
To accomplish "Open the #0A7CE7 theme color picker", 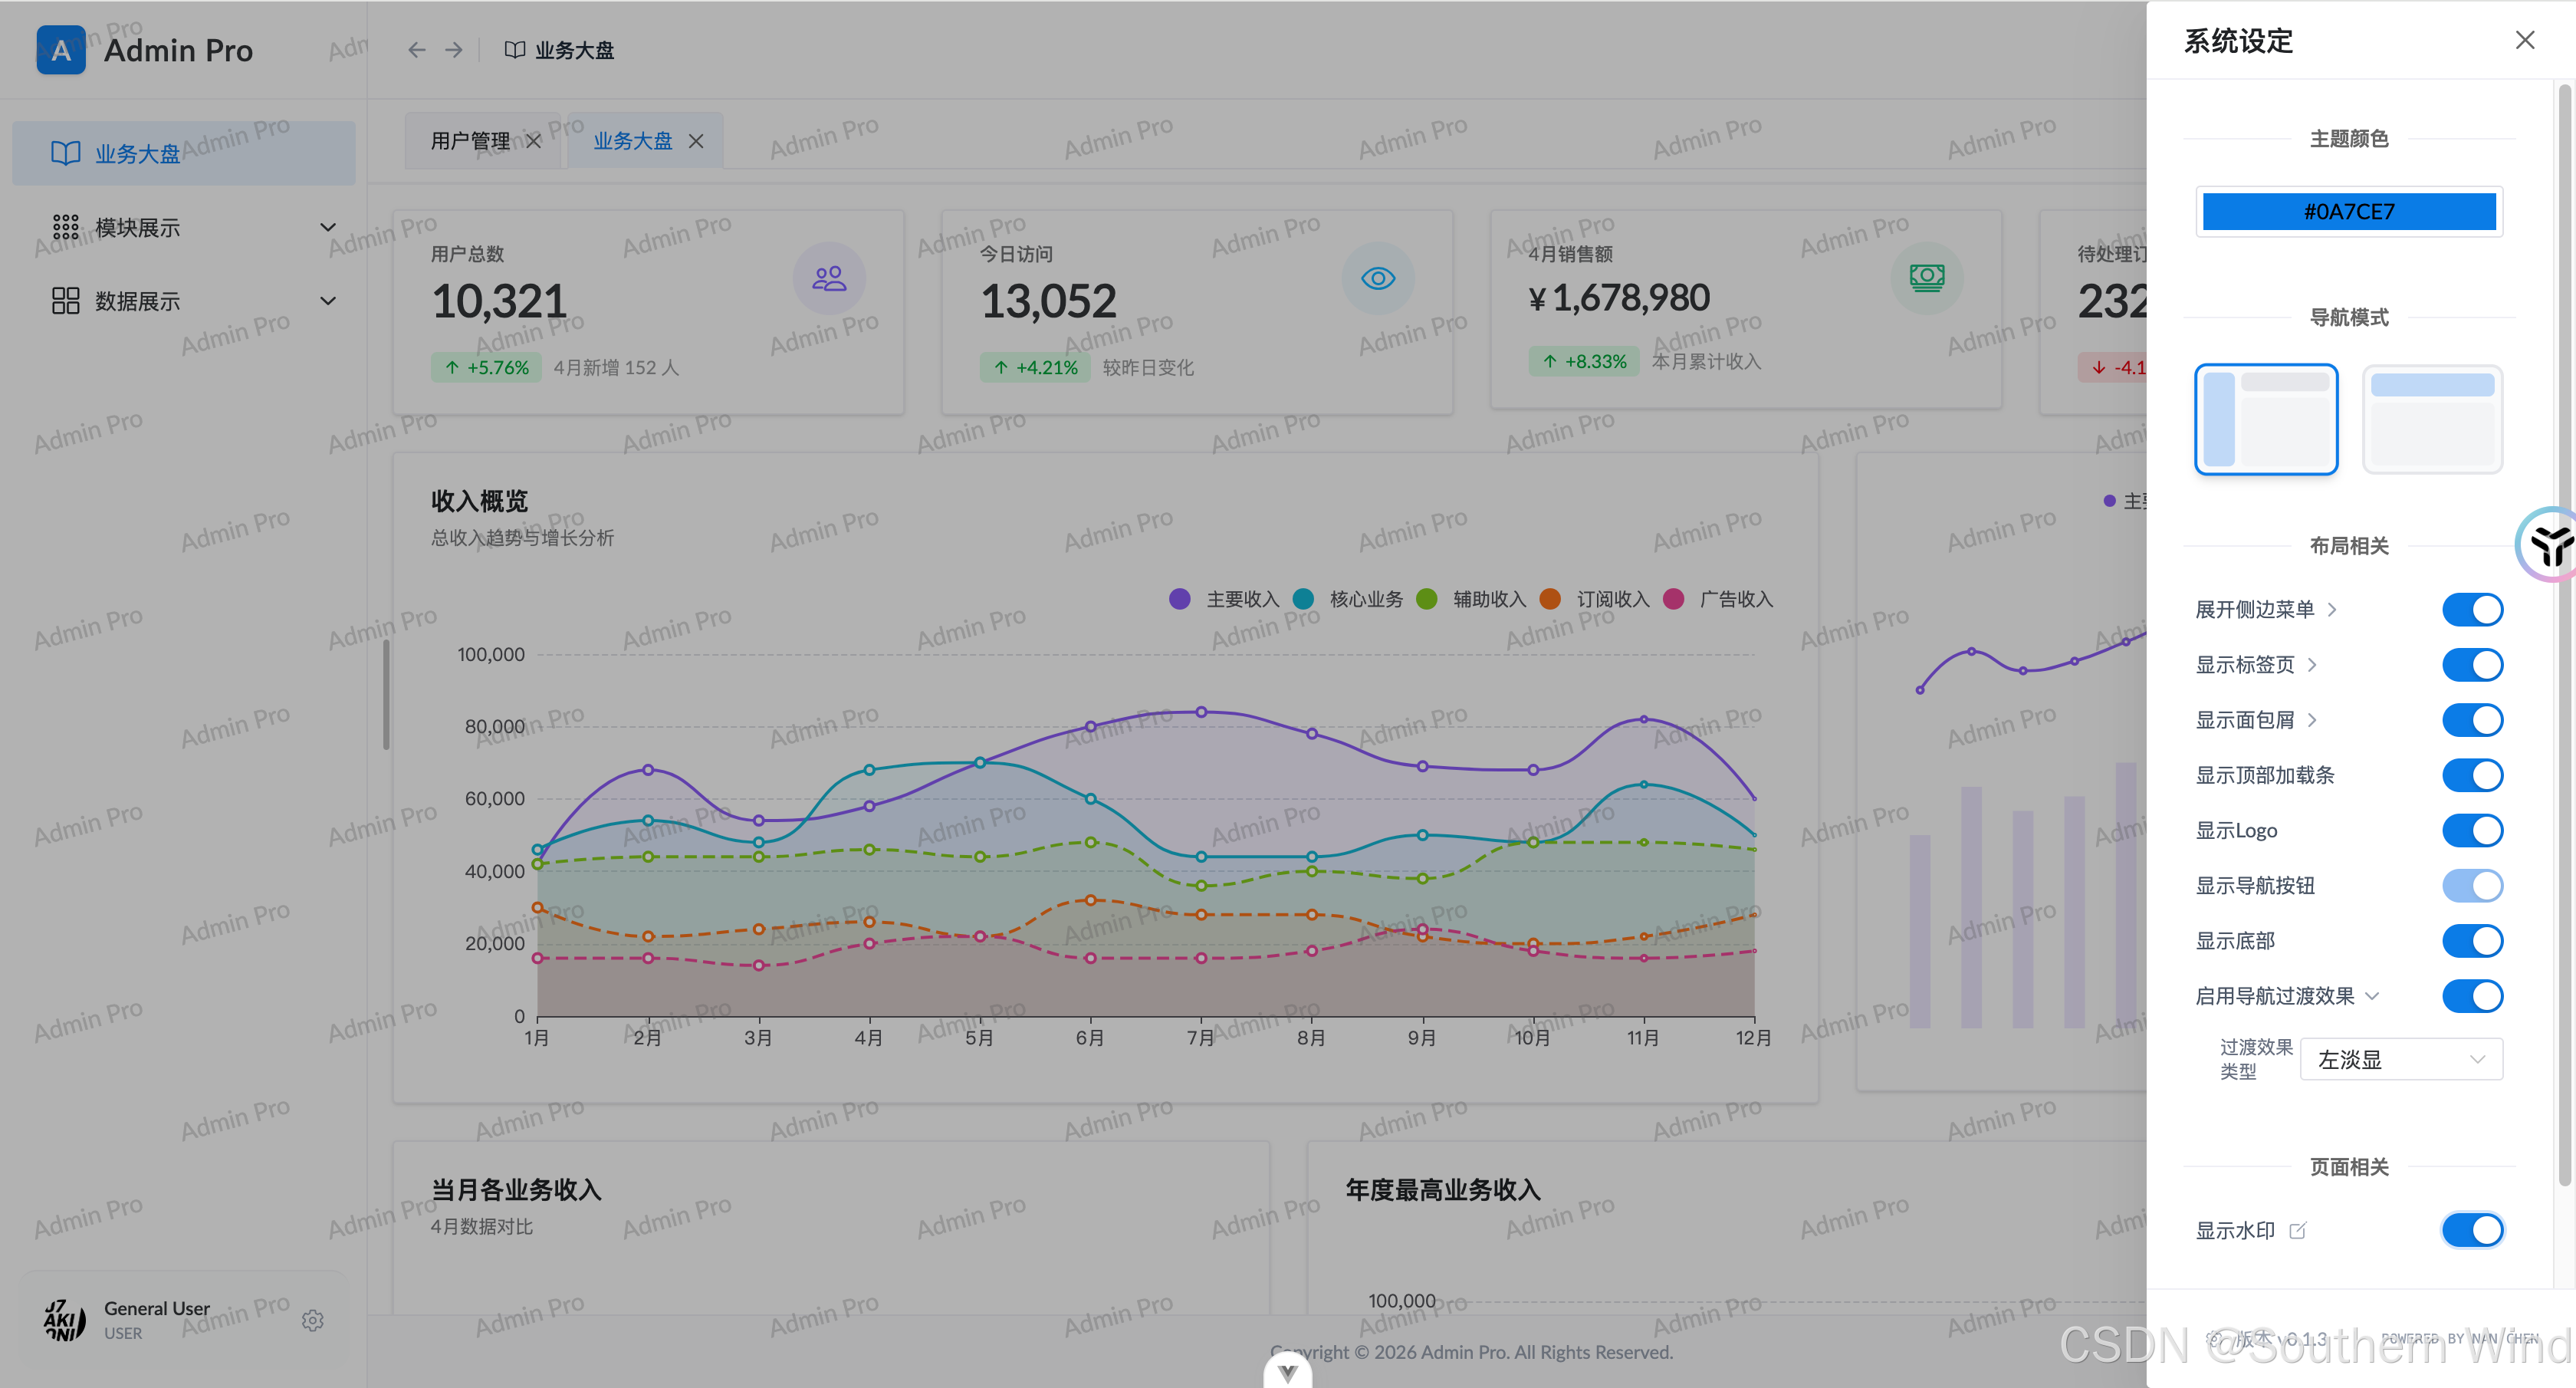I will click(x=2349, y=211).
